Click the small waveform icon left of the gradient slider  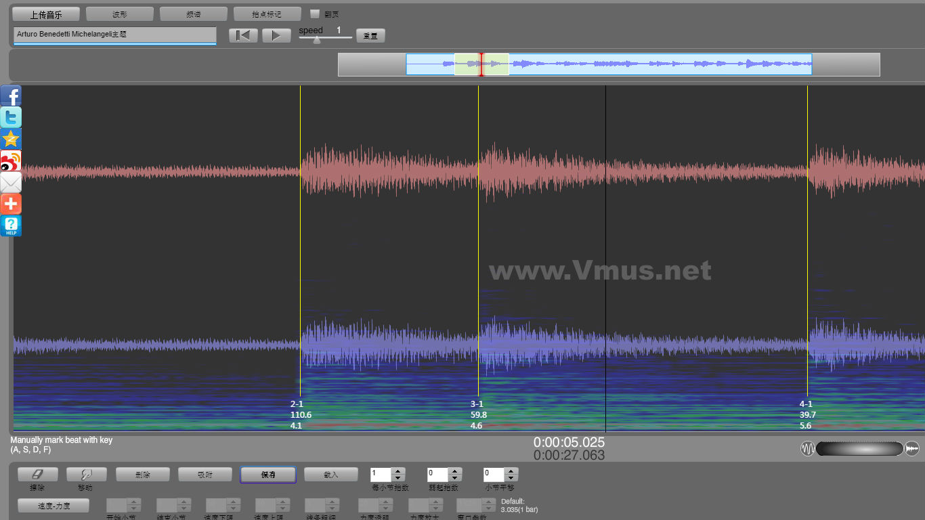[807, 449]
